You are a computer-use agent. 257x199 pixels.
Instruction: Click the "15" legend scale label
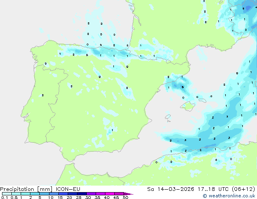pos(60,197)
